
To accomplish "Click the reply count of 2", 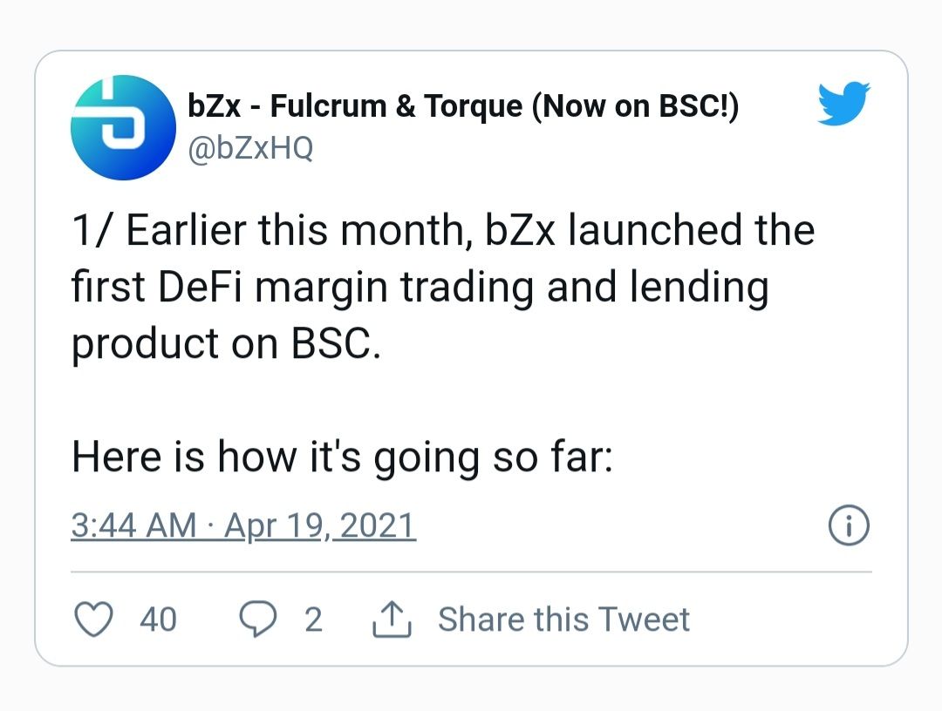I will [313, 620].
